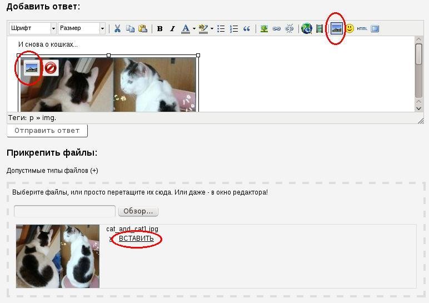
Task: Toggle bold formatting
Action: (160, 28)
